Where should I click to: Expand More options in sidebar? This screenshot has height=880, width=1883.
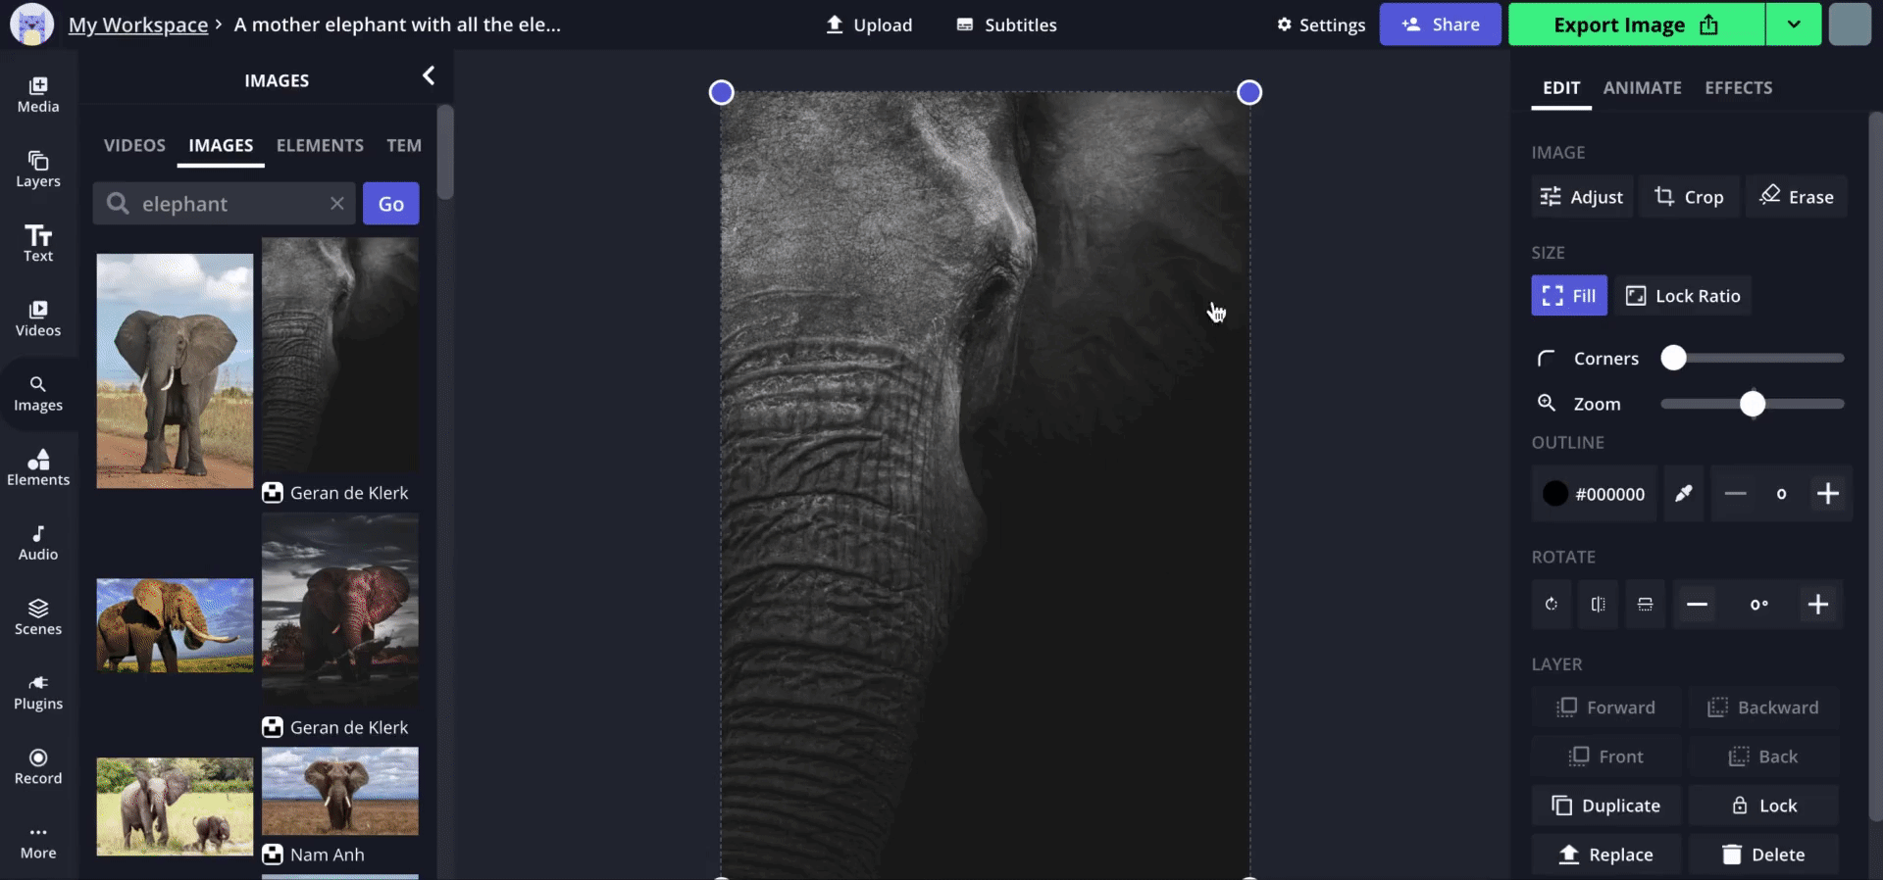tap(38, 841)
